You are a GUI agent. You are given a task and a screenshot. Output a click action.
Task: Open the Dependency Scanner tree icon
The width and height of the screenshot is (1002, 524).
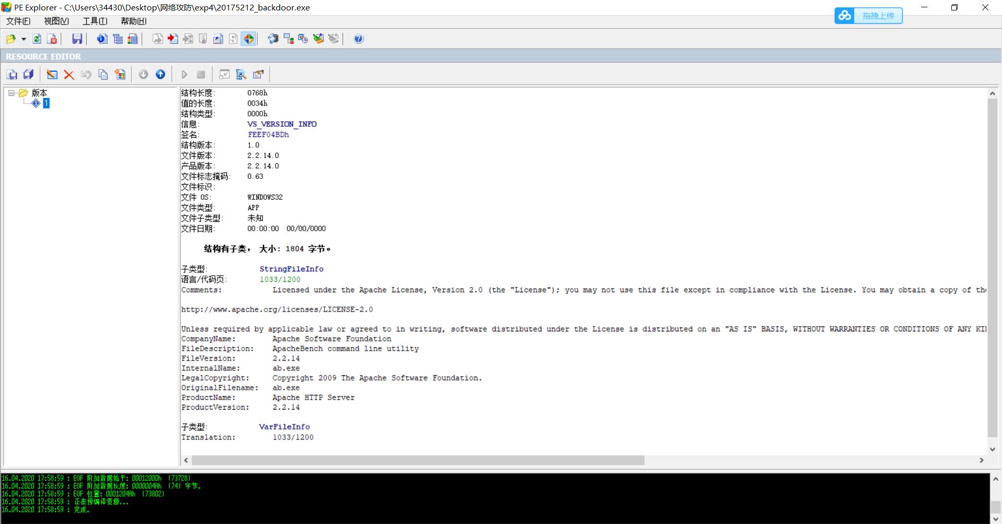click(288, 39)
